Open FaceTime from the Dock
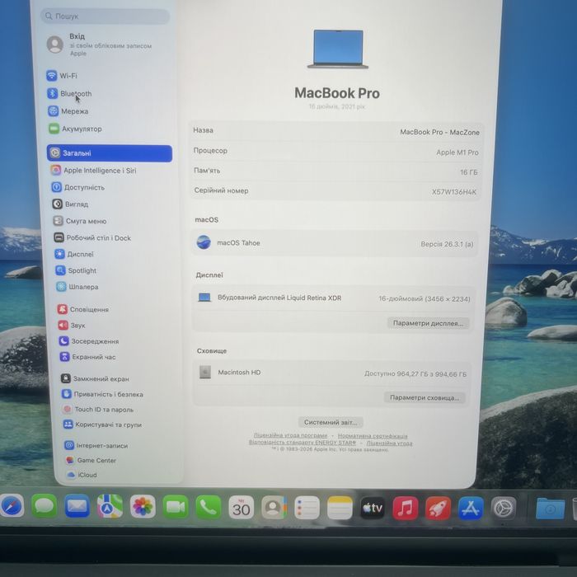Screen dimensions: 577x577 [176, 507]
